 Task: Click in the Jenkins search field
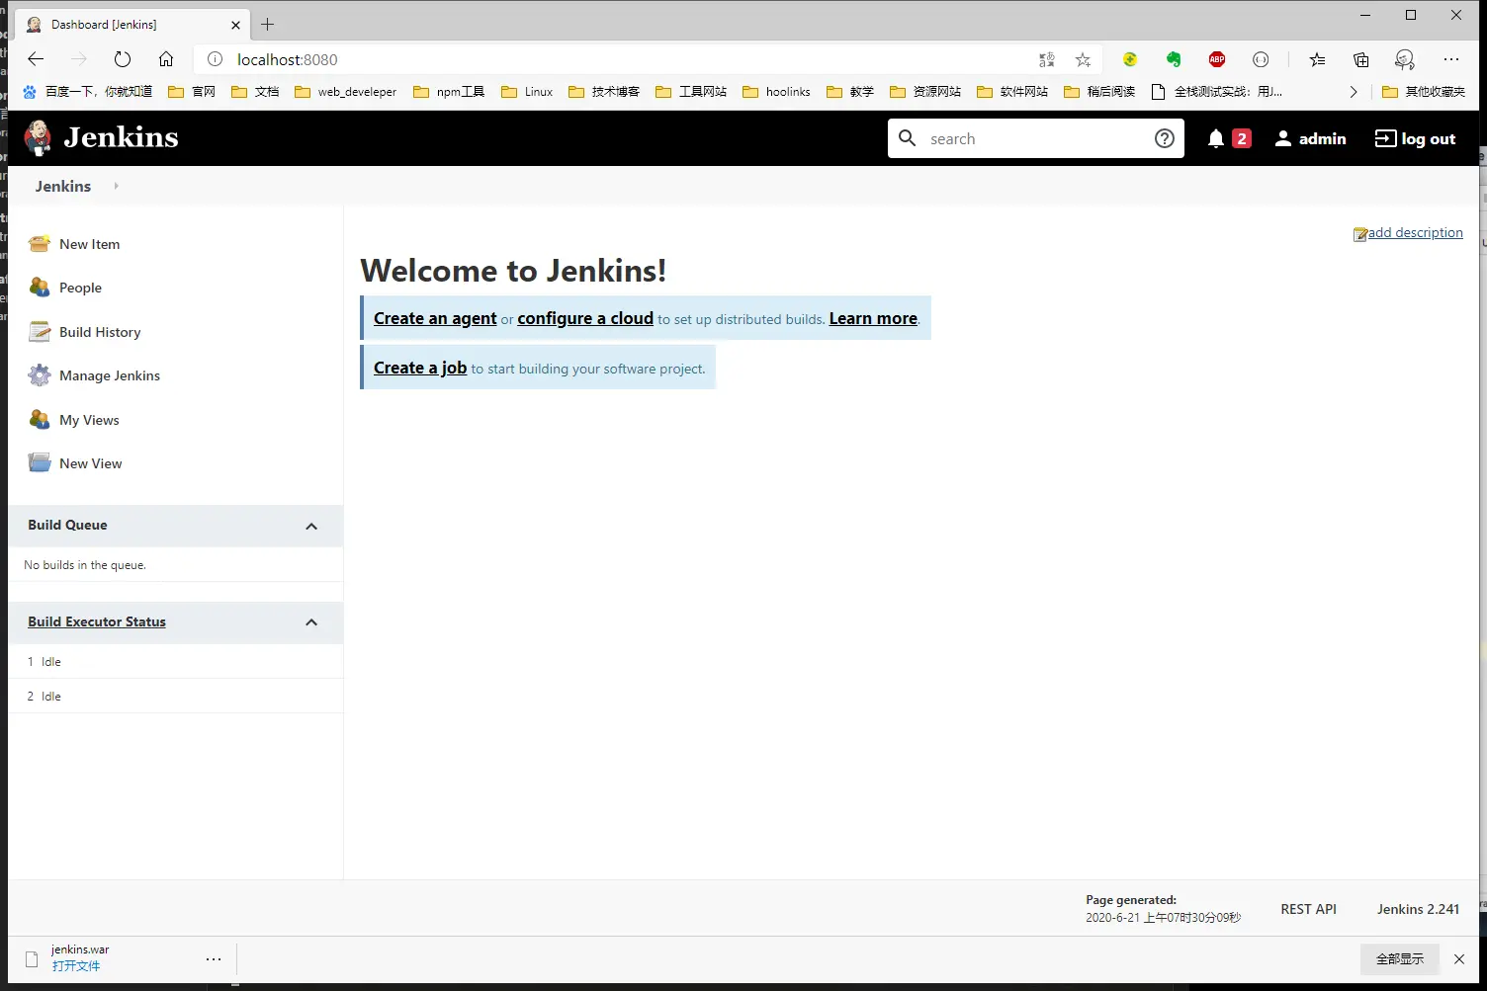1035,138
